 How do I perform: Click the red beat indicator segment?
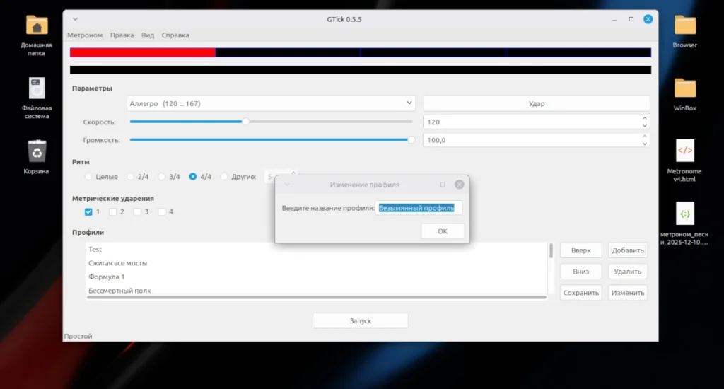coord(142,52)
